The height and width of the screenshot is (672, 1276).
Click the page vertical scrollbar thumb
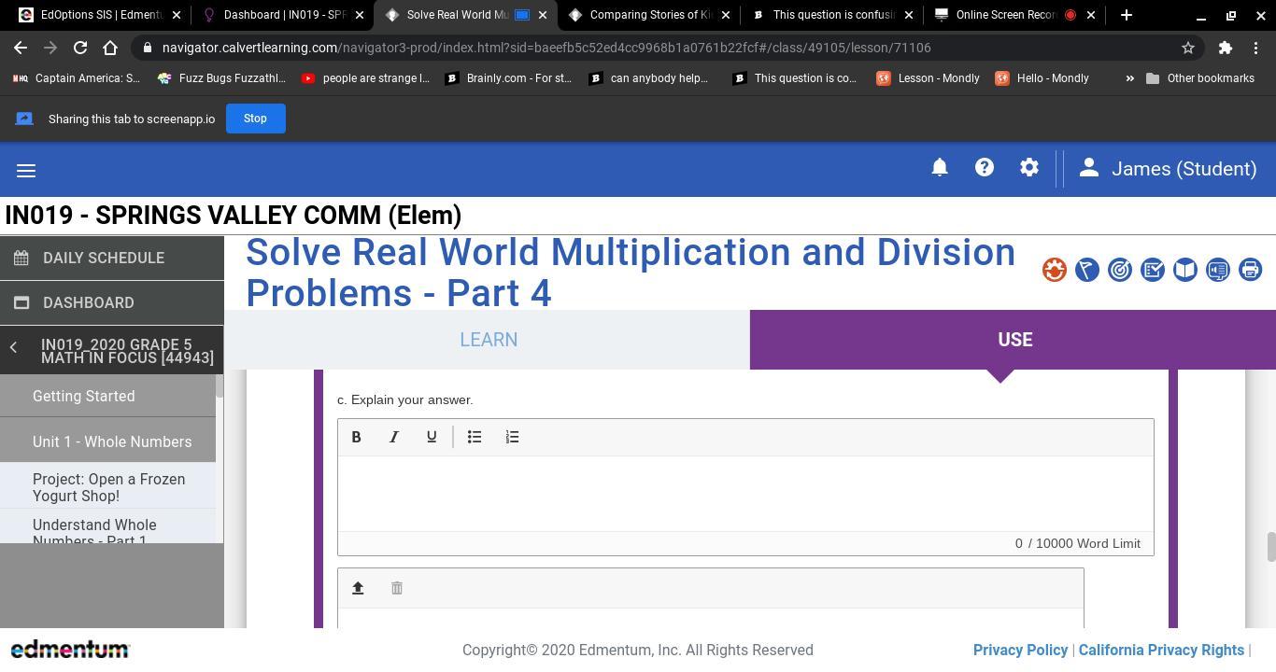[x=1270, y=547]
